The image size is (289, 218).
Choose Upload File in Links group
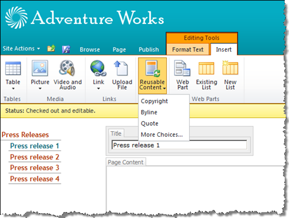122,75
